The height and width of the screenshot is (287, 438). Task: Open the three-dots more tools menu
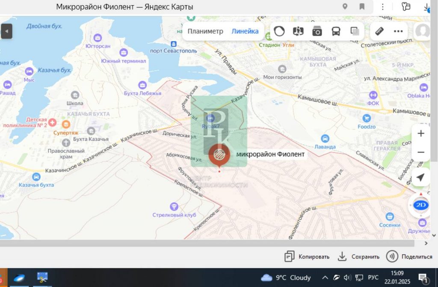(x=398, y=31)
